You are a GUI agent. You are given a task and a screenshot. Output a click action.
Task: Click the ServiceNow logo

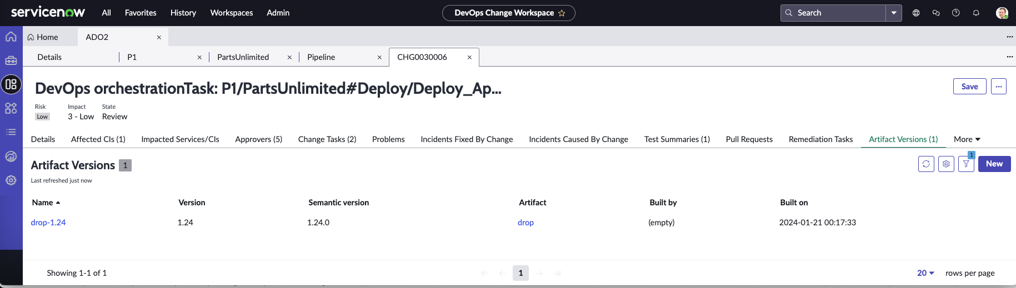[48, 12]
